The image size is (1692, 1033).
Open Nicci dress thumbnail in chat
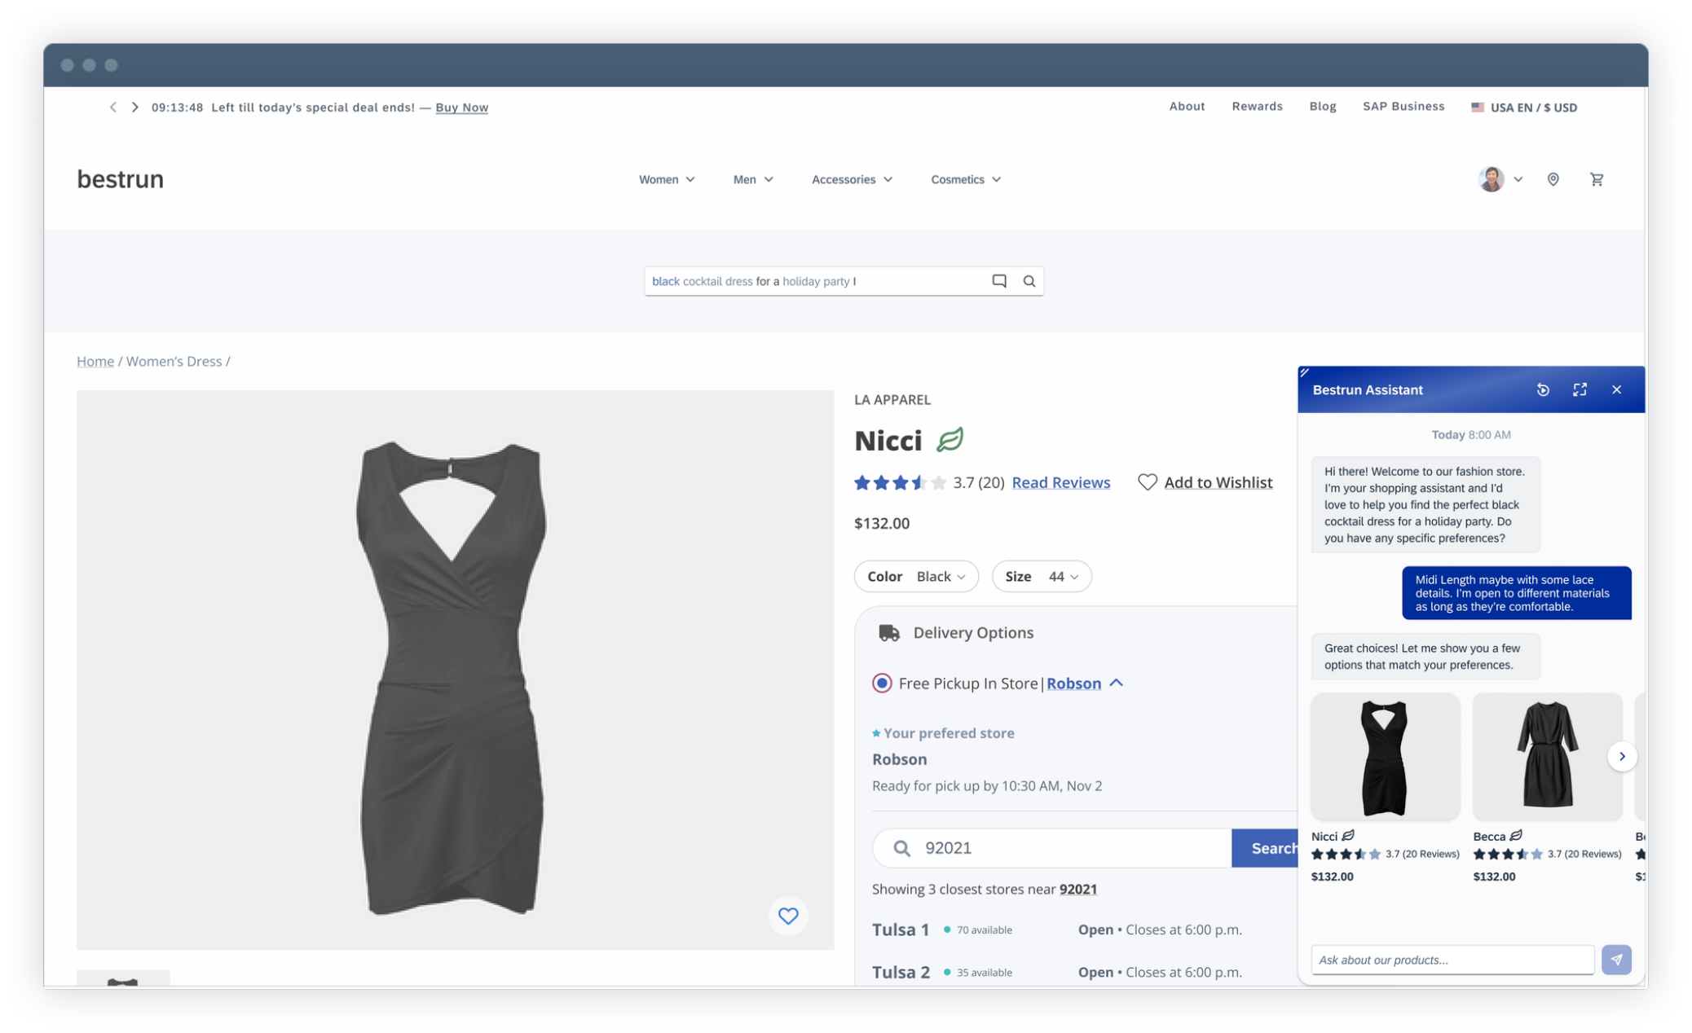[1385, 757]
